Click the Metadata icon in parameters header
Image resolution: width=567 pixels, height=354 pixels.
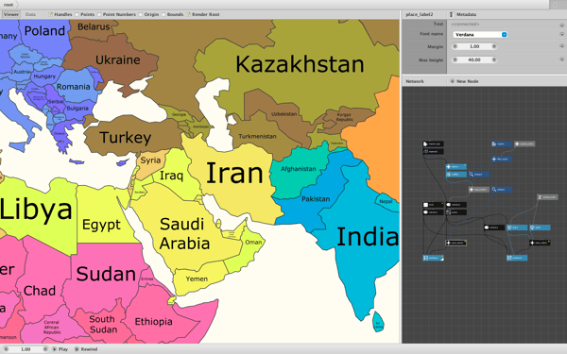point(452,14)
